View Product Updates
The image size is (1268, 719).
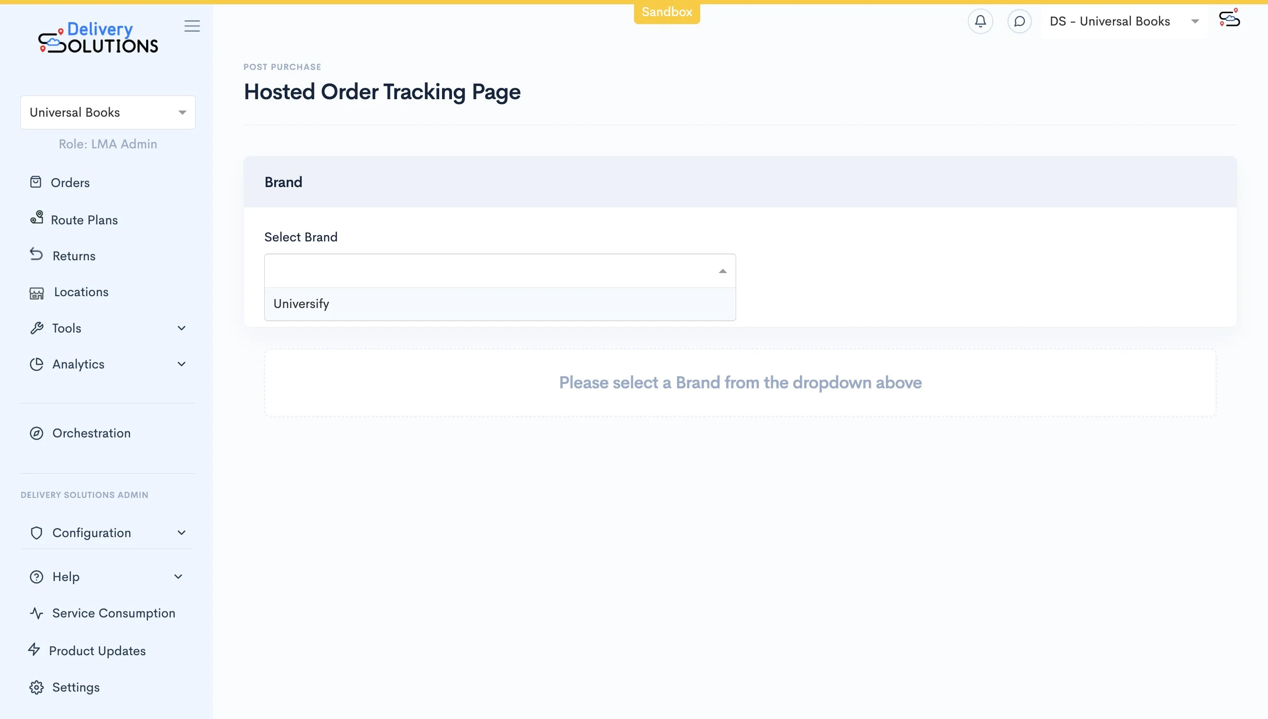coord(97,651)
